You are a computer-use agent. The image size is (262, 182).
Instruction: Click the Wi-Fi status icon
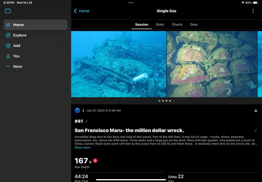coord(243,3)
